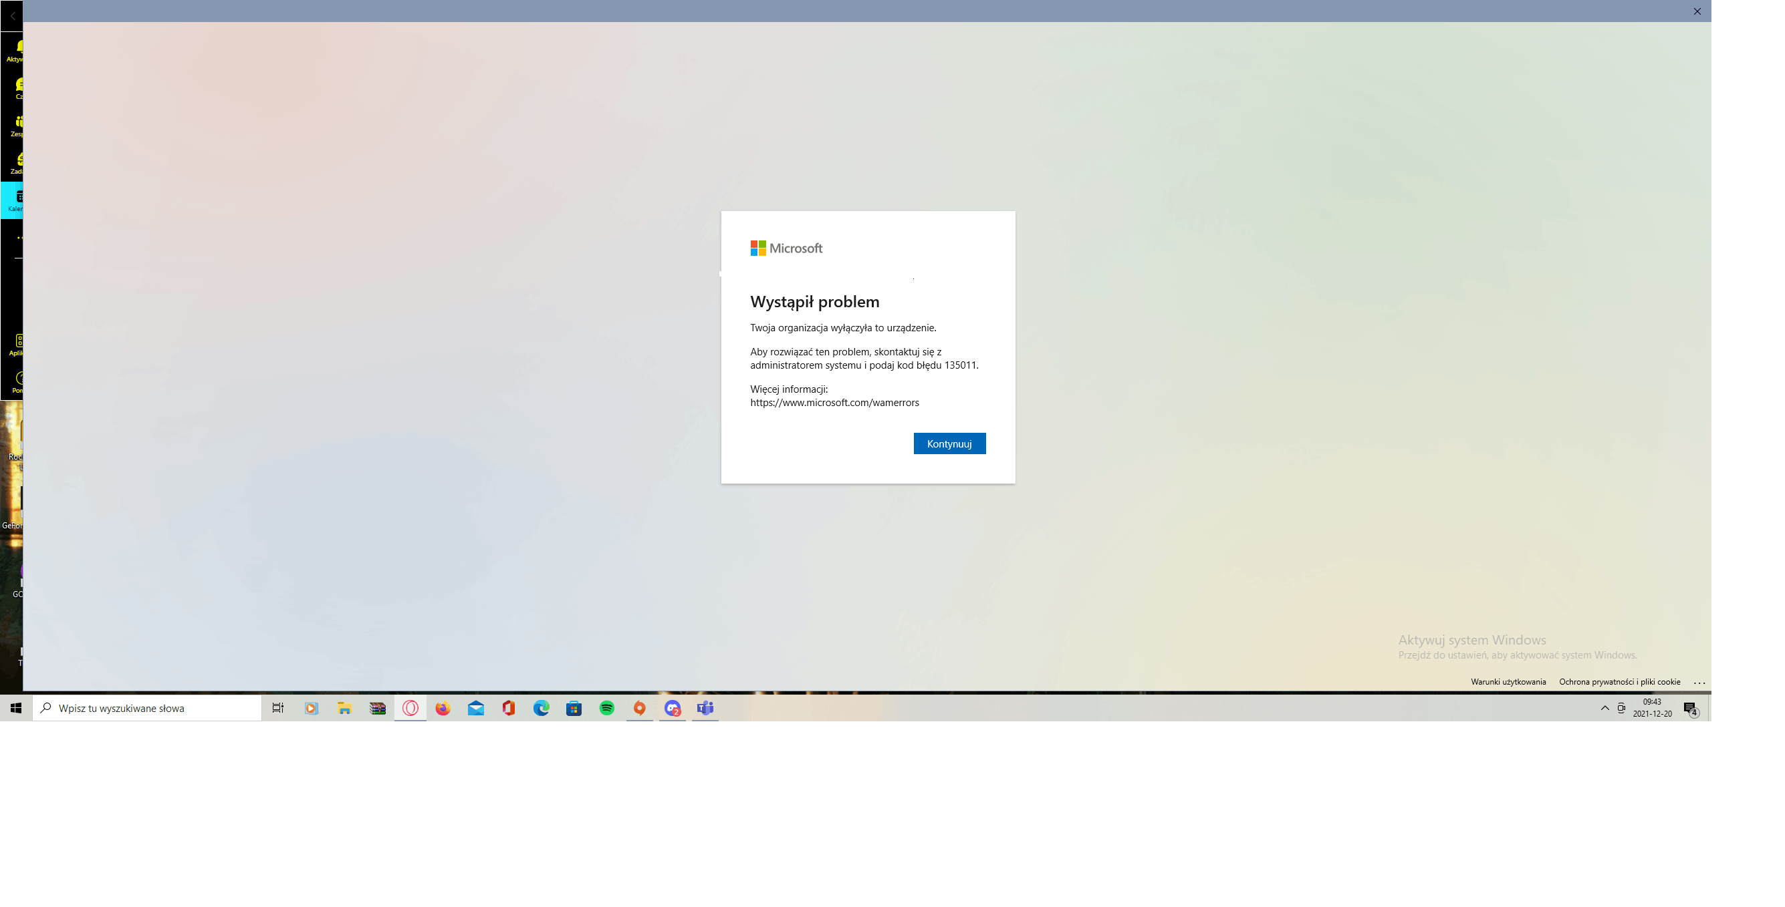Open the orange Origin taskbar icon
The width and height of the screenshot is (1785, 907).
[640, 707]
